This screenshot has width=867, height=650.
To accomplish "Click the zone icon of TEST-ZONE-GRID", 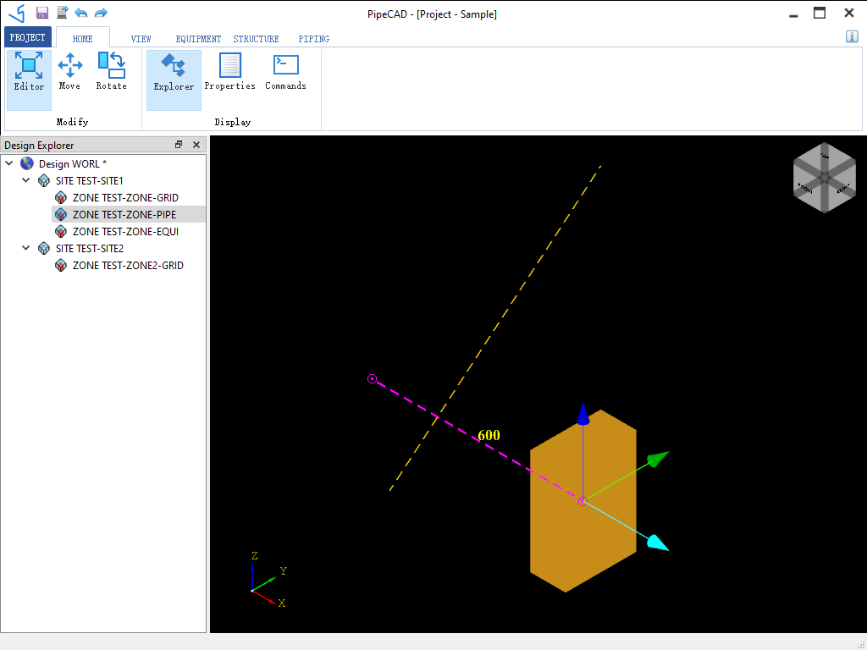I will [61, 198].
